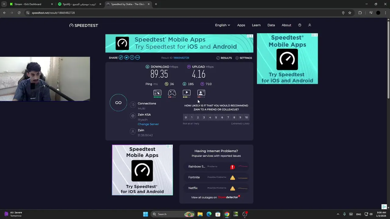Open RESULTS history
Viewport: 390px width, 219px height.
[224, 58]
